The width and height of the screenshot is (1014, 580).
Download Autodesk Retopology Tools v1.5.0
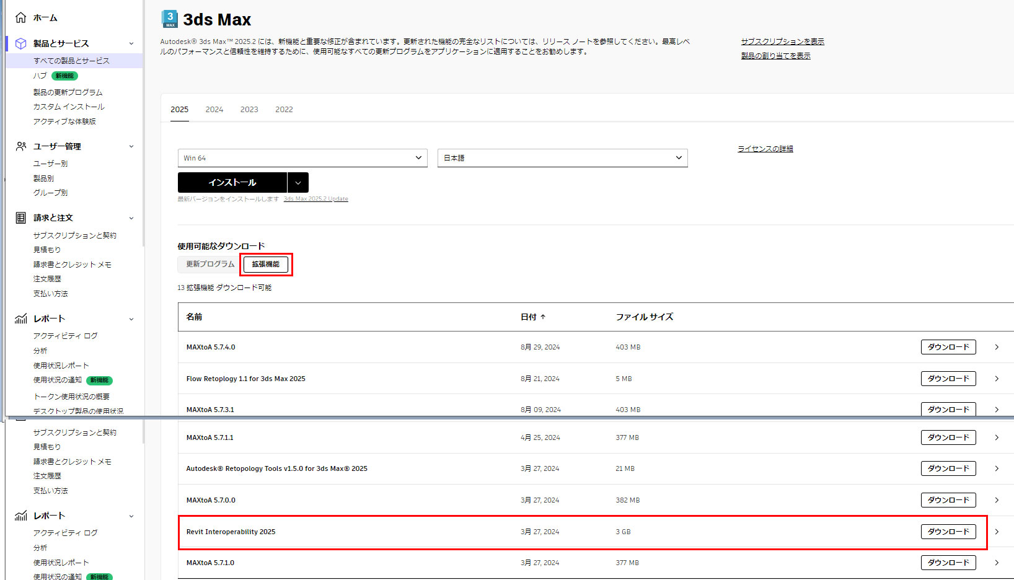point(948,468)
